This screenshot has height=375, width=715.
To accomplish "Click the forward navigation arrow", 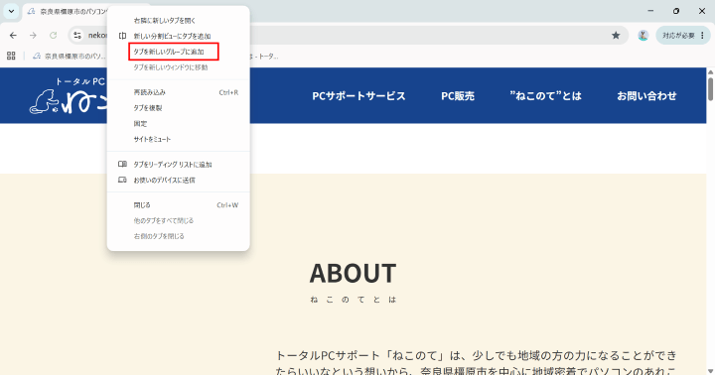I will click(x=33, y=35).
